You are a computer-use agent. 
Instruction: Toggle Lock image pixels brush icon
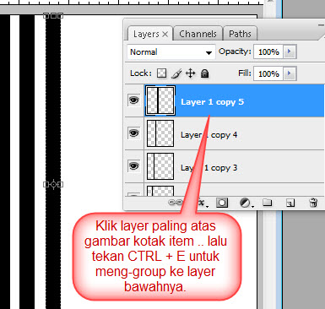point(176,73)
